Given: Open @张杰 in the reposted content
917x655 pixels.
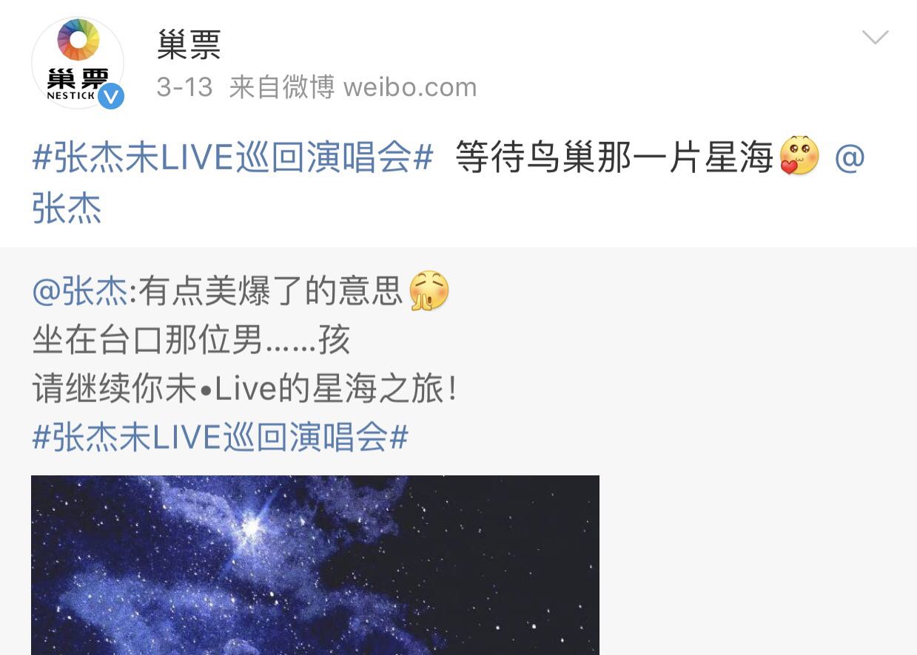Looking at the screenshot, I should (80, 291).
